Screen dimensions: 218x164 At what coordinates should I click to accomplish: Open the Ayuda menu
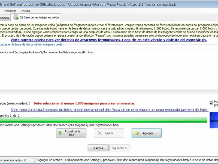click(x=26, y=11)
